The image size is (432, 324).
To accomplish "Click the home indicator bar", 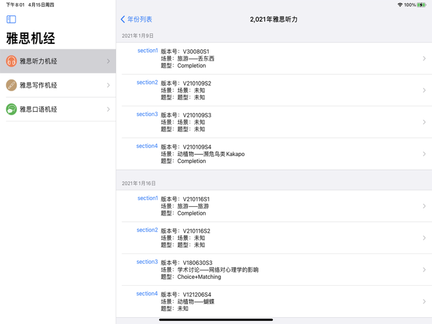I will pyautogui.click(x=216, y=320).
